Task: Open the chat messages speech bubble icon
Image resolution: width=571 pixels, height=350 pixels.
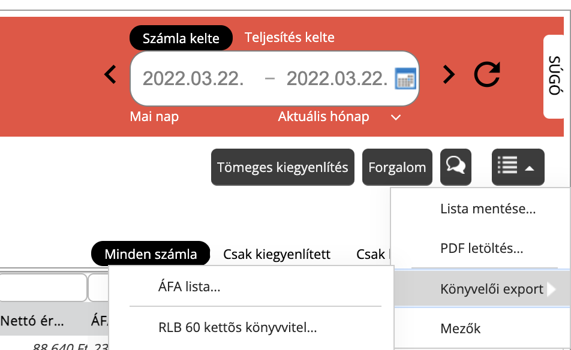Action: [x=456, y=167]
